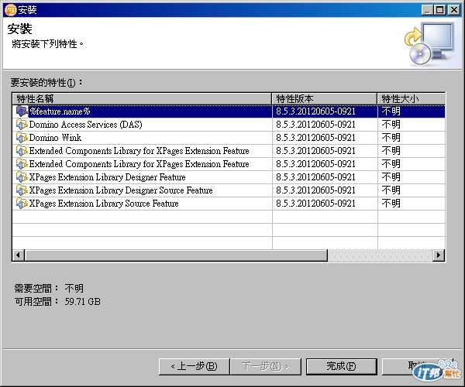The width and height of the screenshot is (465, 387).
Task: Click the Domino Access Services (DAS) icon
Action: (22, 125)
